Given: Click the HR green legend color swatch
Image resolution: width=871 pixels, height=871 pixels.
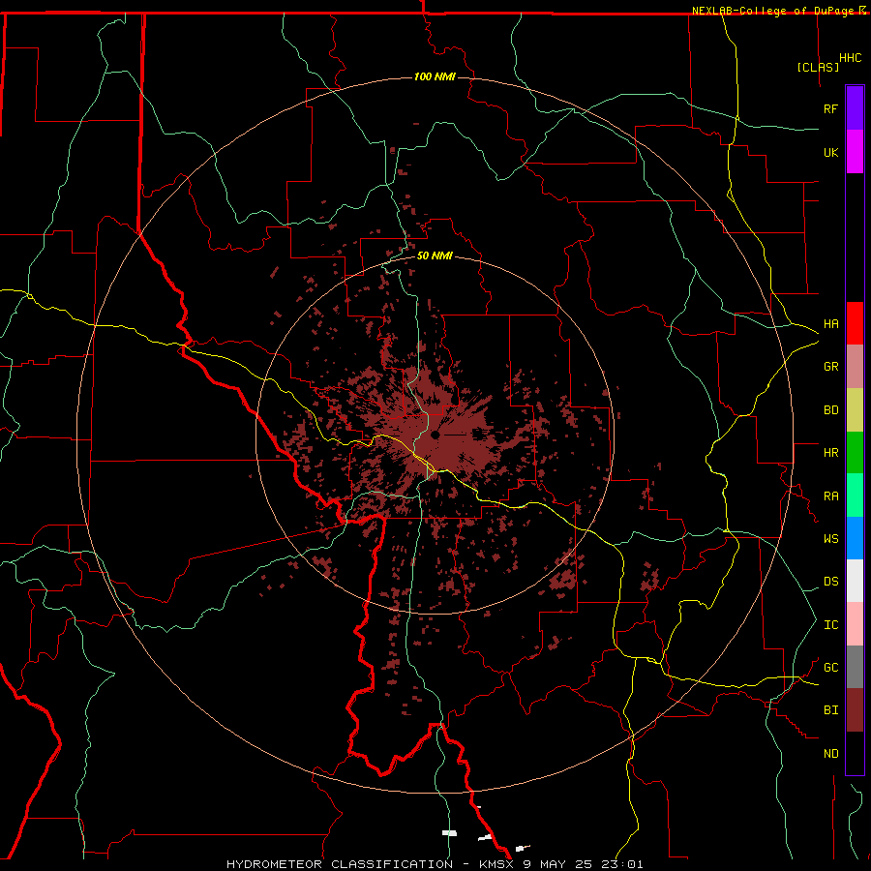Looking at the screenshot, I should [855, 453].
